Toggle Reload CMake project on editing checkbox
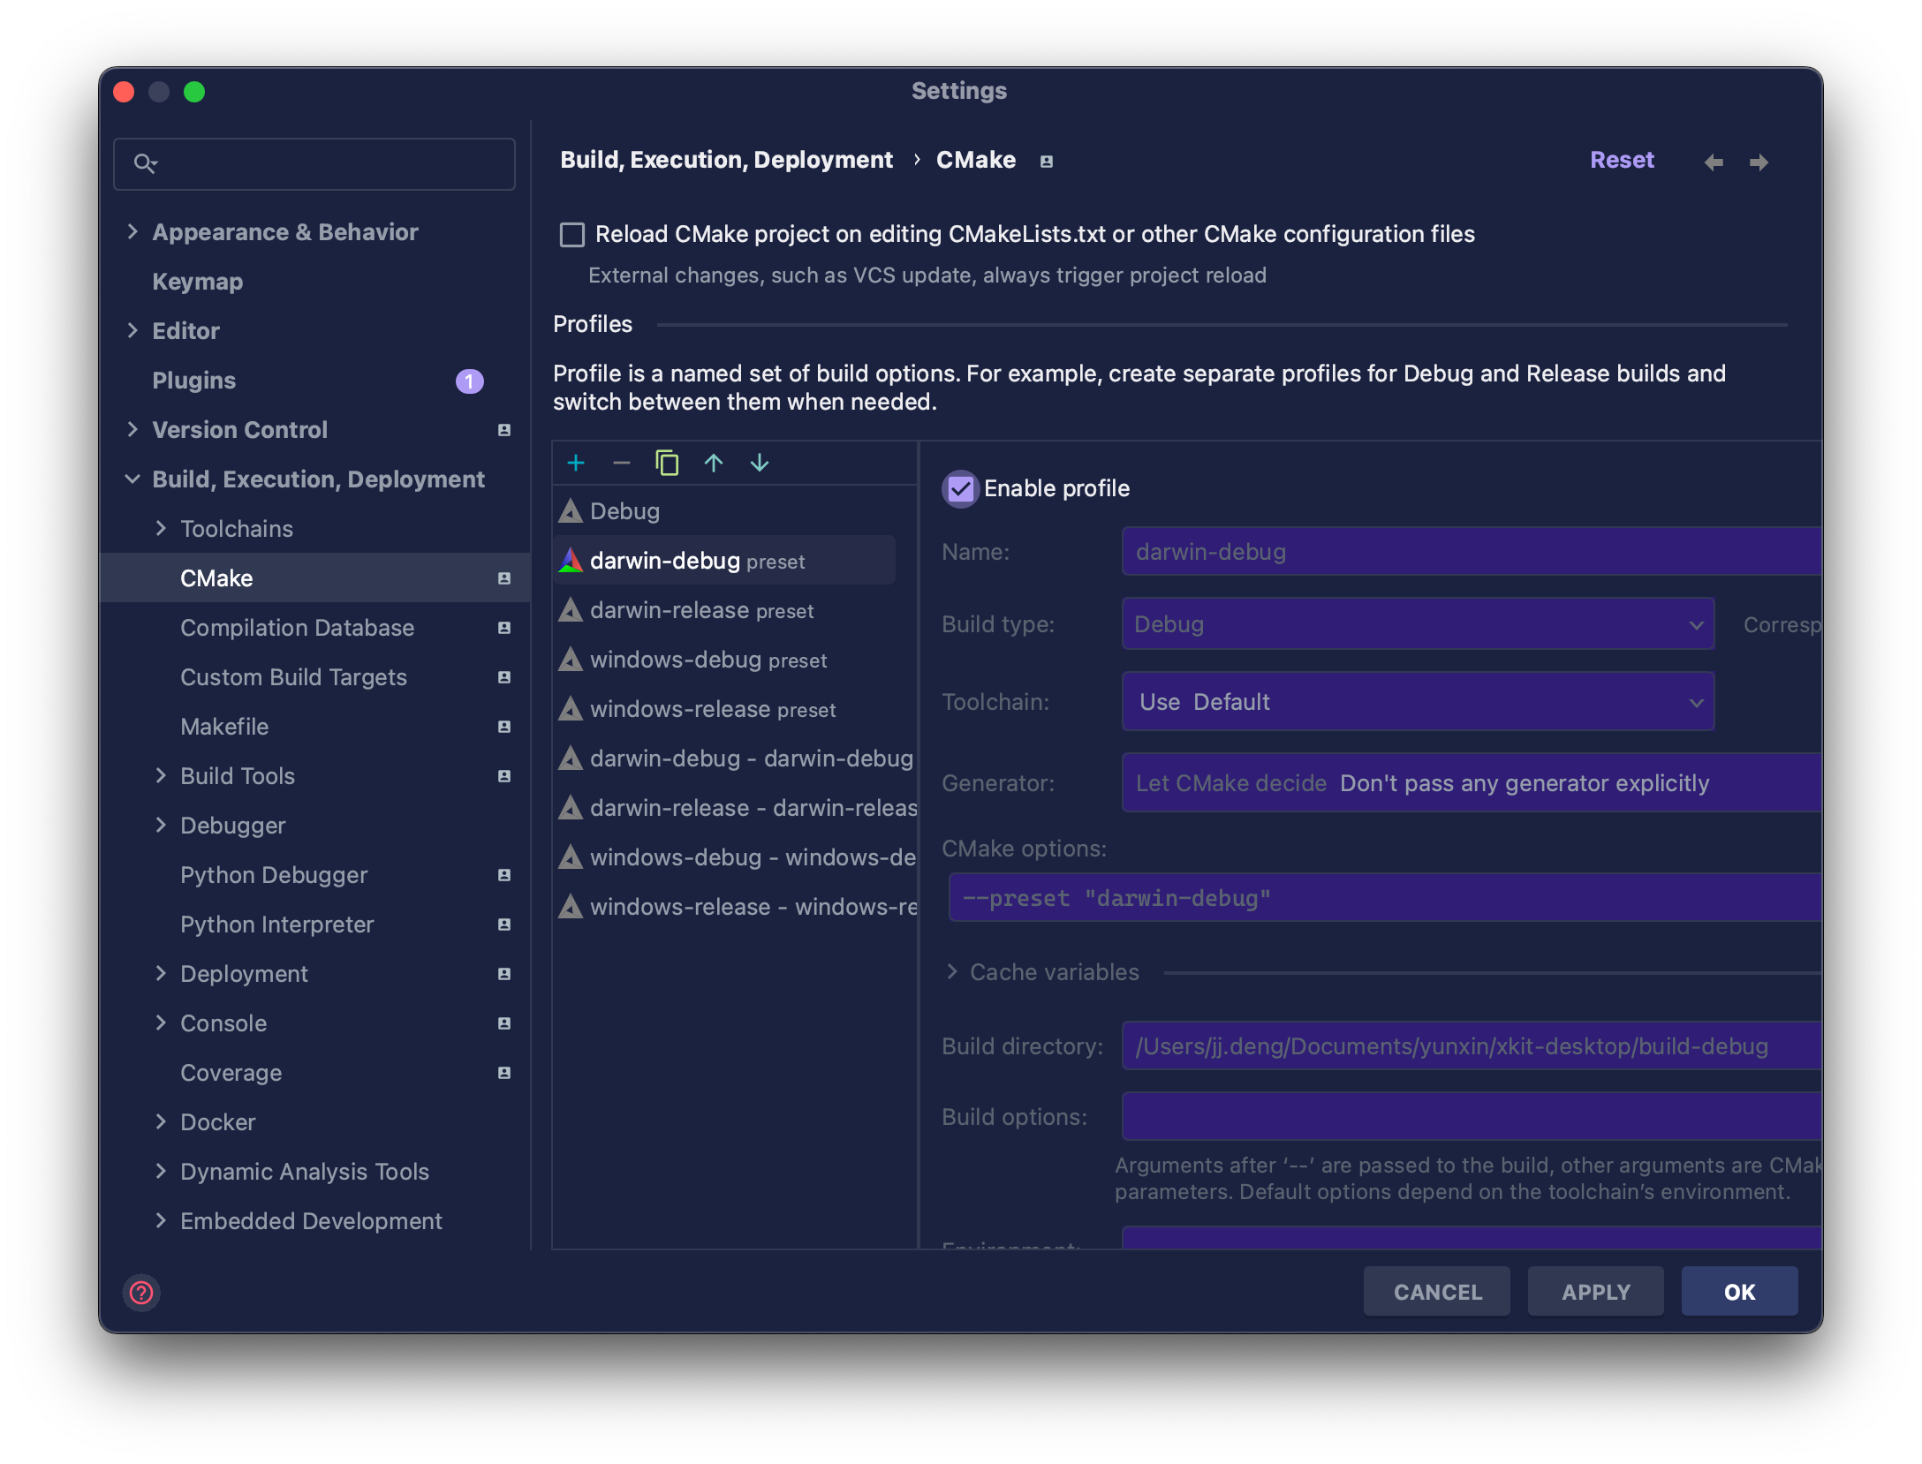The image size is (1922, 1464). click(x=572, y=234)
